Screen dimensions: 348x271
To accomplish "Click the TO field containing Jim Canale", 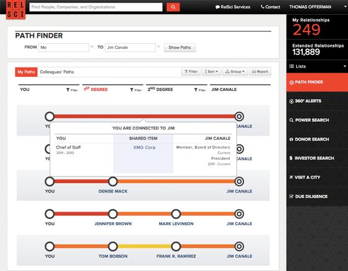I will click(x=130, y=48).
